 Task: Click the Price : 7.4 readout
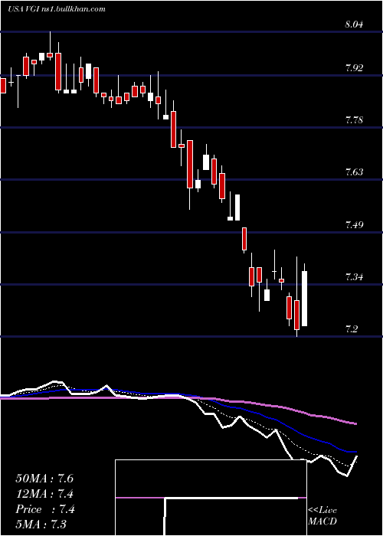[x=45, y=509]
